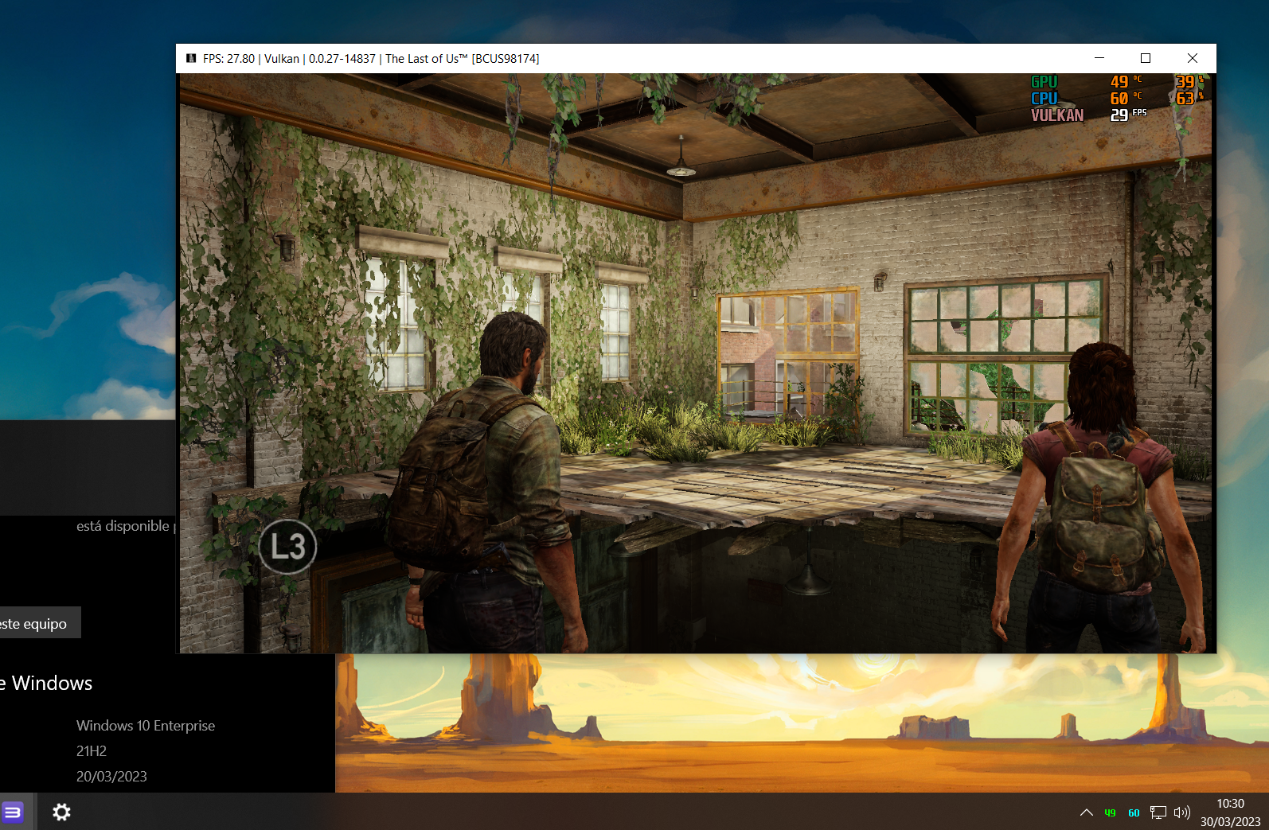Viewport: 1269px width, 830px height.
Task: Click the VULKAN FPS overlay label
Action: [x=1057, y=115]
